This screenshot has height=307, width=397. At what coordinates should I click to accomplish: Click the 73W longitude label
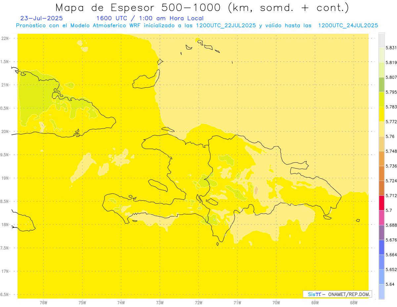(160, 303)
